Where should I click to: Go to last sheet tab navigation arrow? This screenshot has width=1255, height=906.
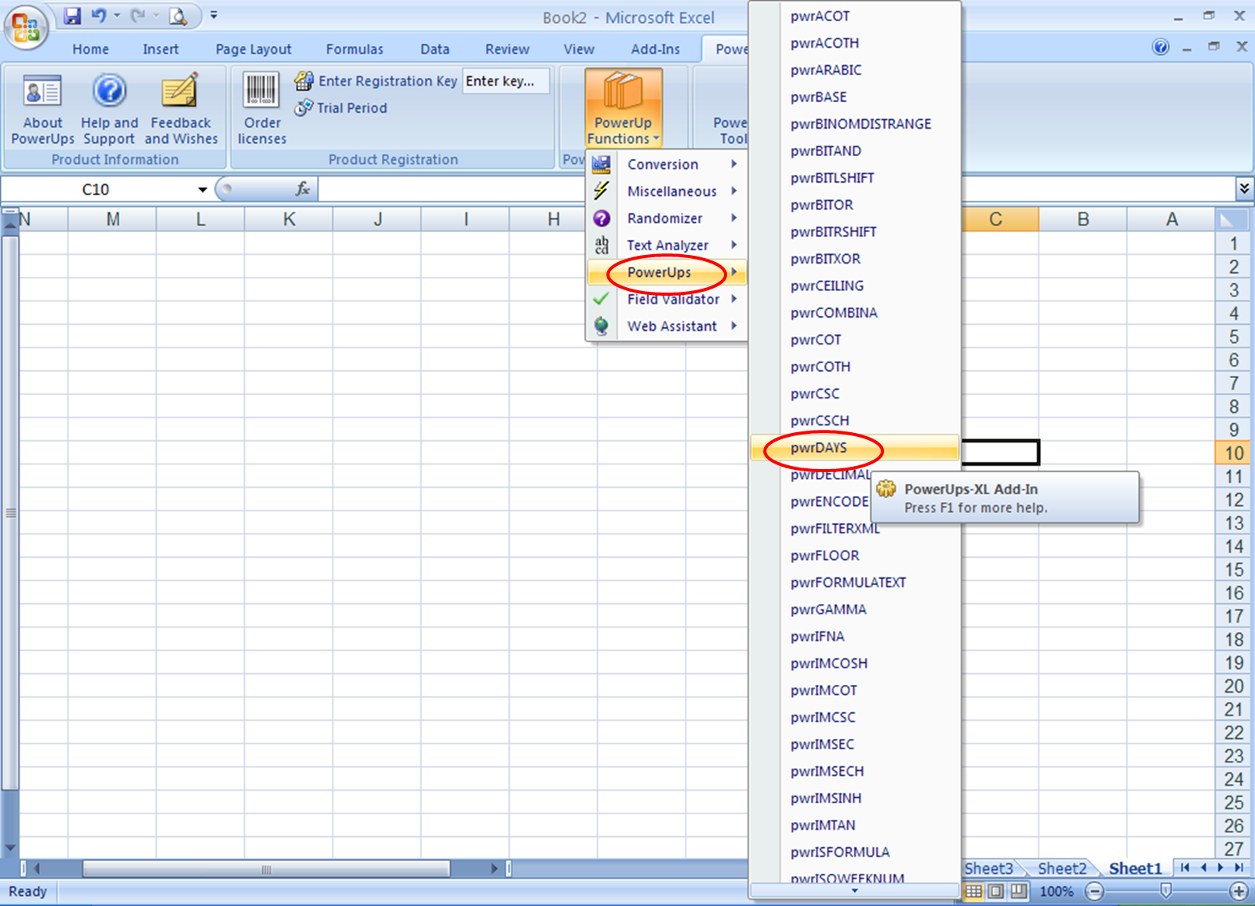[x=1239, y=868]
